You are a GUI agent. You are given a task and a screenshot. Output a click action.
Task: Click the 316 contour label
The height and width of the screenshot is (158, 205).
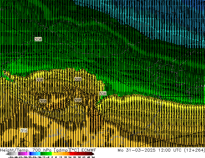pyautogui.click(x=24, y=131)
